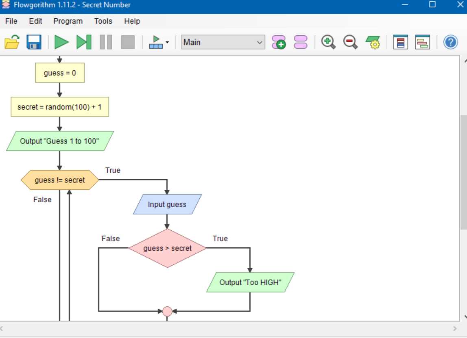Open the function manager icon
Viewport: 467px width, 338px height.
tap(301, 42)
